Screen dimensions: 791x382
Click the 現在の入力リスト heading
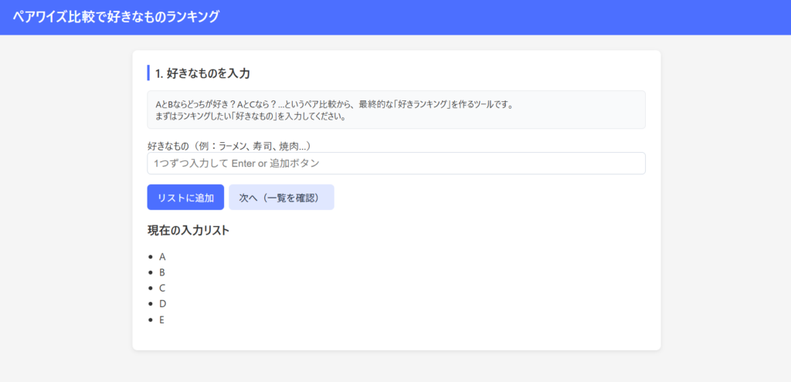coord(188,230)
